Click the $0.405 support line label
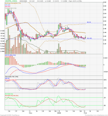 (x=89, y=38)
